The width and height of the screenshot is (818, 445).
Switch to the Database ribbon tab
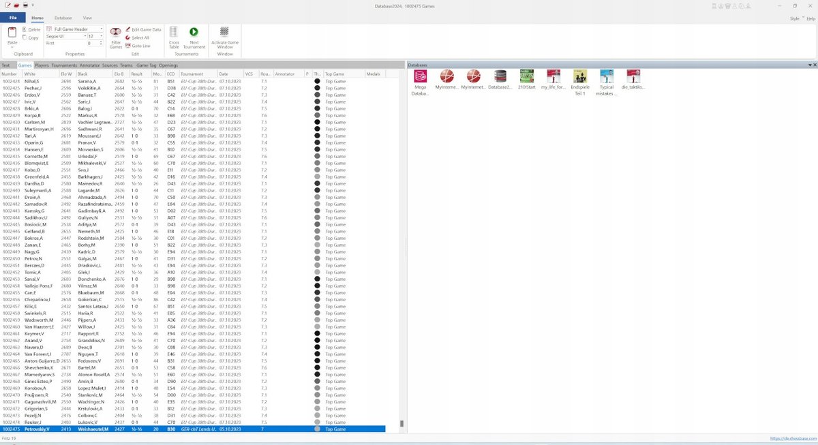63,18
